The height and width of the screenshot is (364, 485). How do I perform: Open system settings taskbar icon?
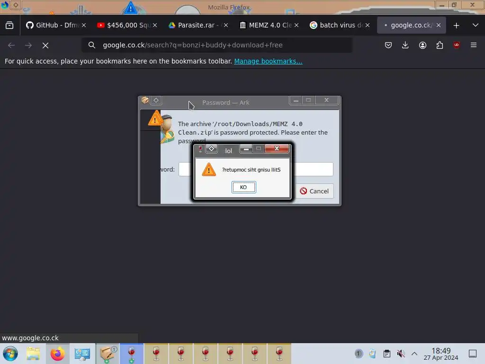click(82, 354)
